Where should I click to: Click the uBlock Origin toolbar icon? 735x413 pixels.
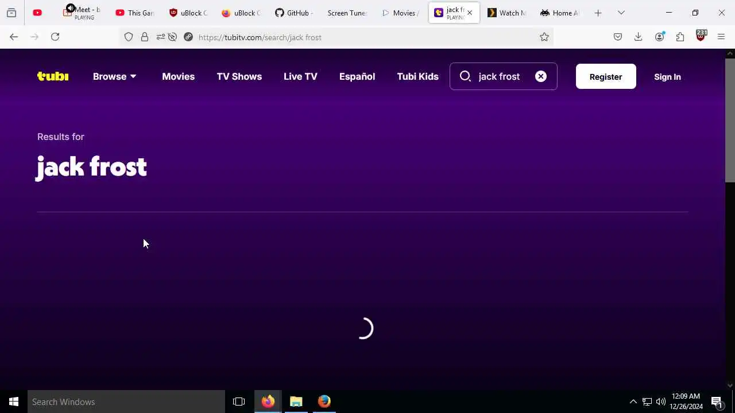pos(701,36)
